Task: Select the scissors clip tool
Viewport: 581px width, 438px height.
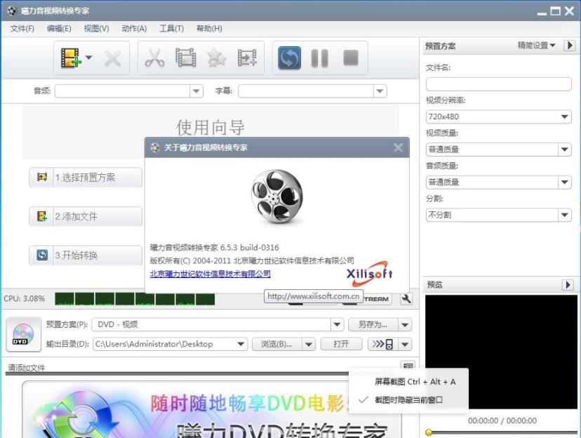Action: tap(154, 58)
